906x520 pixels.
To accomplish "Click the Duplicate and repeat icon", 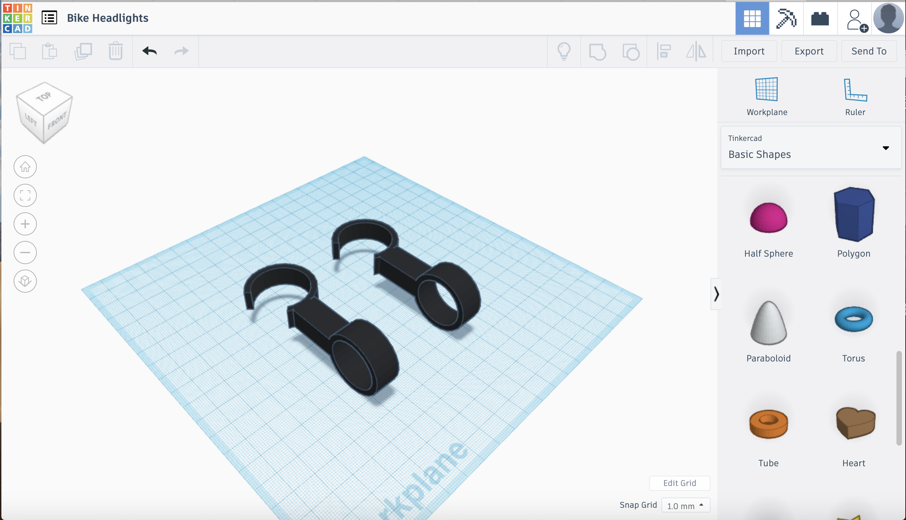I will (83, 51).
